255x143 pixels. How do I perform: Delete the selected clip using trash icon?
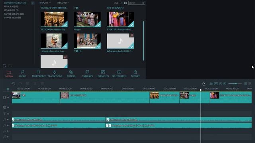[x=42, y=84]
